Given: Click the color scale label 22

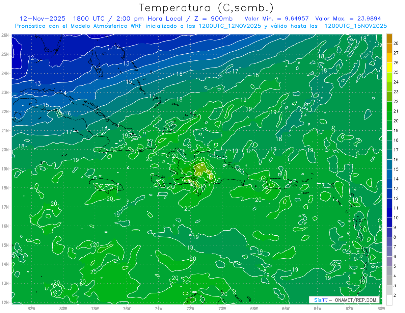Looking at the screenshot, I should tap(396, 101).
